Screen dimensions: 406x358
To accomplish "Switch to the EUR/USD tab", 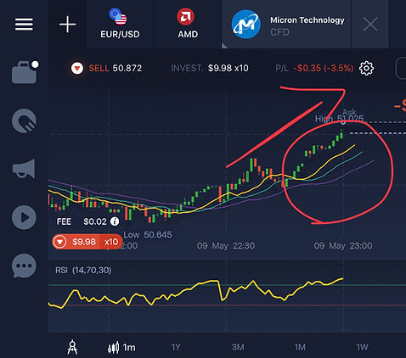I will pos(120,24).
